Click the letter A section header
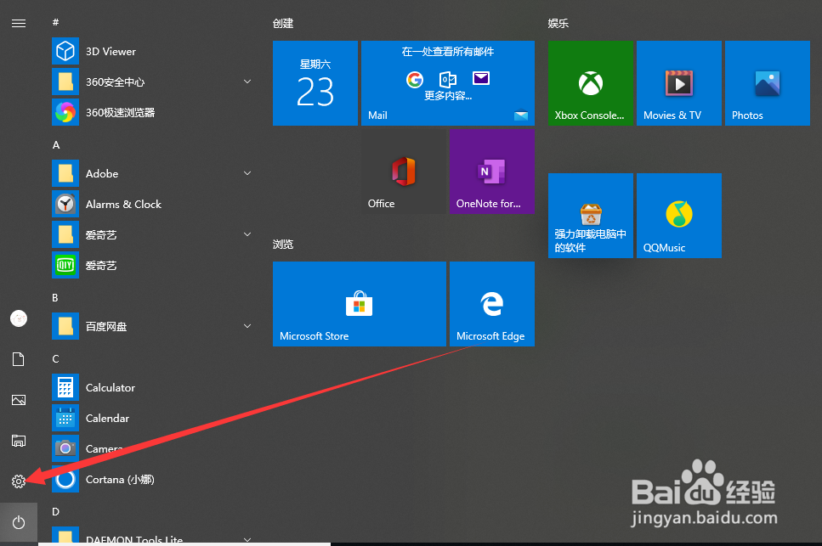This screenshot has width=822, height=546. [55, 145]
